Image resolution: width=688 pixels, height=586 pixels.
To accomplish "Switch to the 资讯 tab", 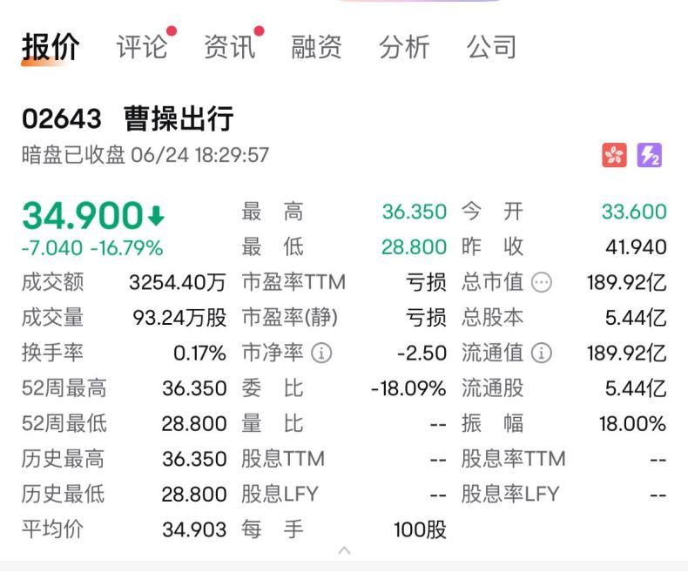I will [x=230, y=47].
